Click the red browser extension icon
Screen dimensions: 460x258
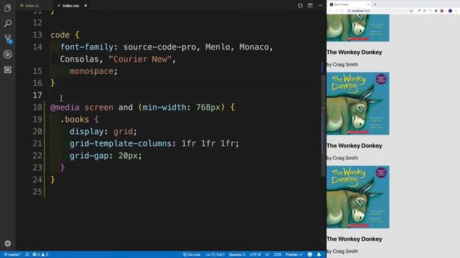pyautogui.click(x=442, y=11)
